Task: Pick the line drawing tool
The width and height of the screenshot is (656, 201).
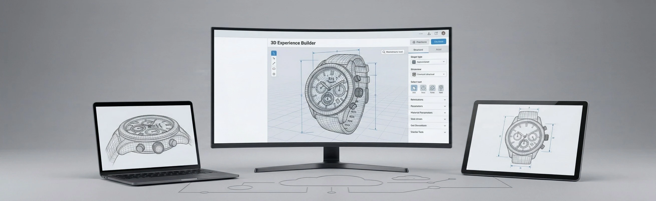Action: [x=274, y=63]
